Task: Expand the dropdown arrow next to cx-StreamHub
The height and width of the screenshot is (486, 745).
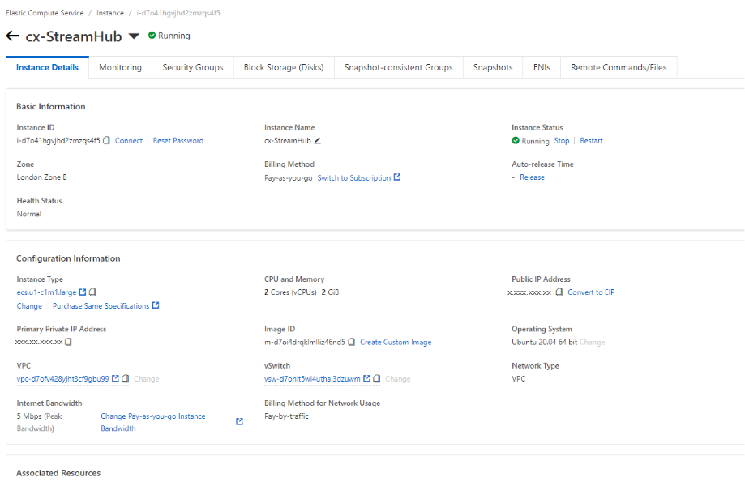Action: click(134, 36)
